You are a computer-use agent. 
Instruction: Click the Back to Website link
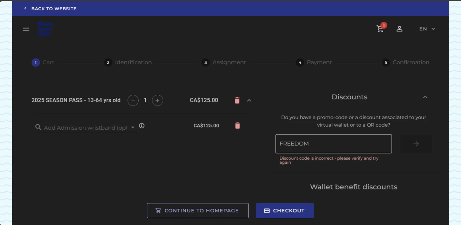pos(50,9)
